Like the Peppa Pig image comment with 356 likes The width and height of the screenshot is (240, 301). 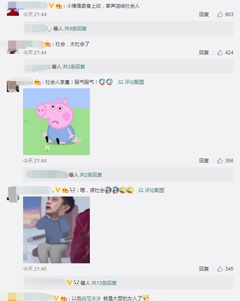click(x=220, y=160)
